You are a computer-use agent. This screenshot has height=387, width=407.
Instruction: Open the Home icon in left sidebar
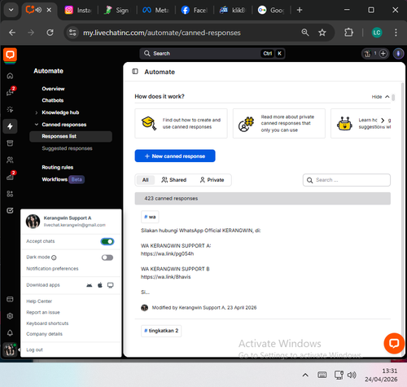coord(10,76)
